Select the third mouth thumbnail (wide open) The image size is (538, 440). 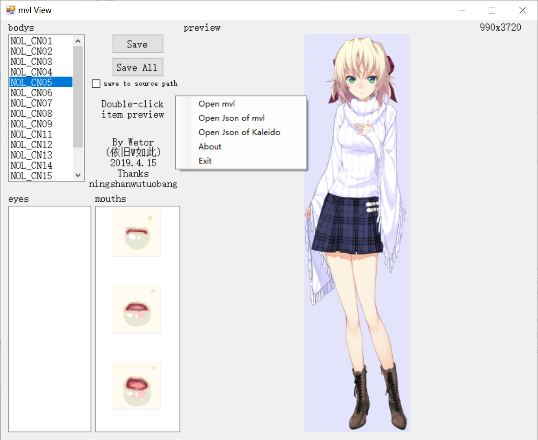pyautogui.click(x=136, y=386)
